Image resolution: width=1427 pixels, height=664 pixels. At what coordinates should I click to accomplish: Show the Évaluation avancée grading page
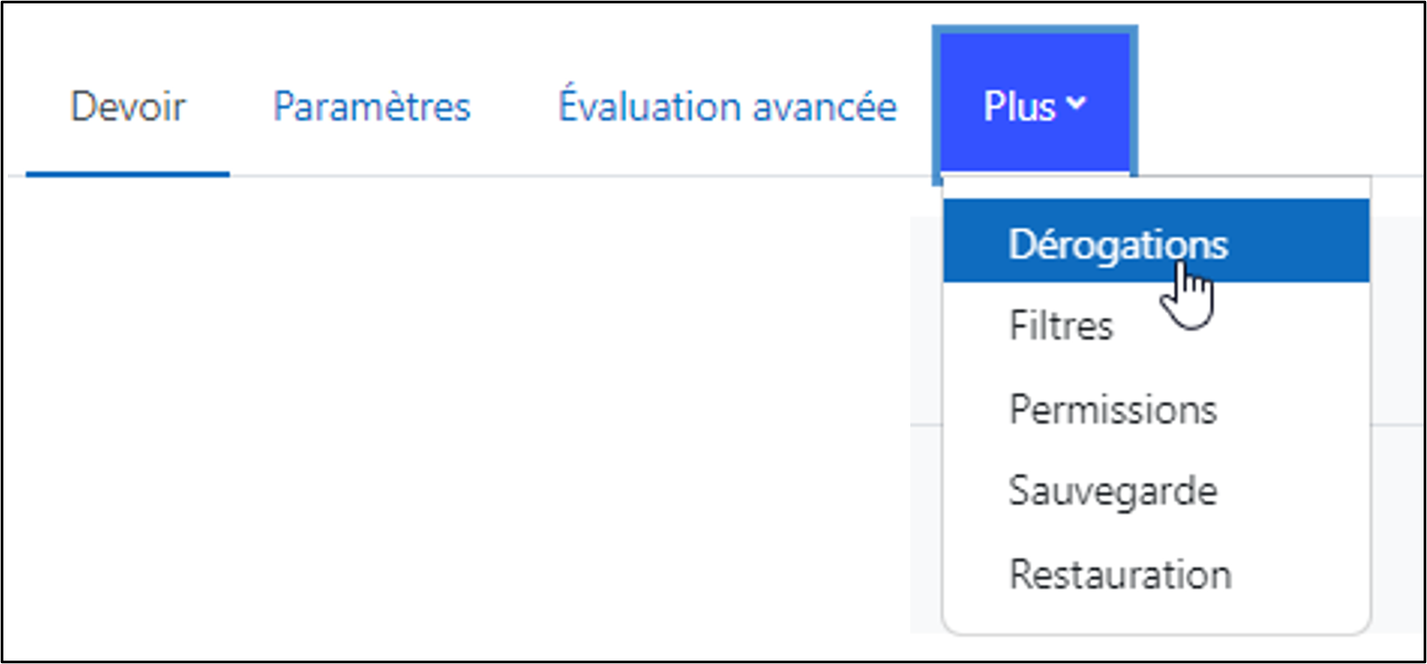pyautogui.click(x=727, y=107)
